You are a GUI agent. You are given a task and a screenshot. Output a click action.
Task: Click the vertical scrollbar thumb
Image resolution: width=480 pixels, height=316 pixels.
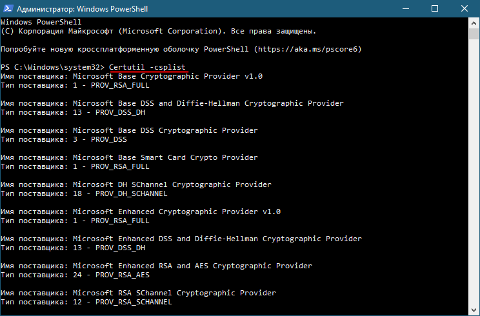tap(474, 34)
